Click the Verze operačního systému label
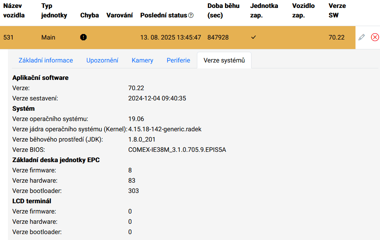 (x=50, y=119)
